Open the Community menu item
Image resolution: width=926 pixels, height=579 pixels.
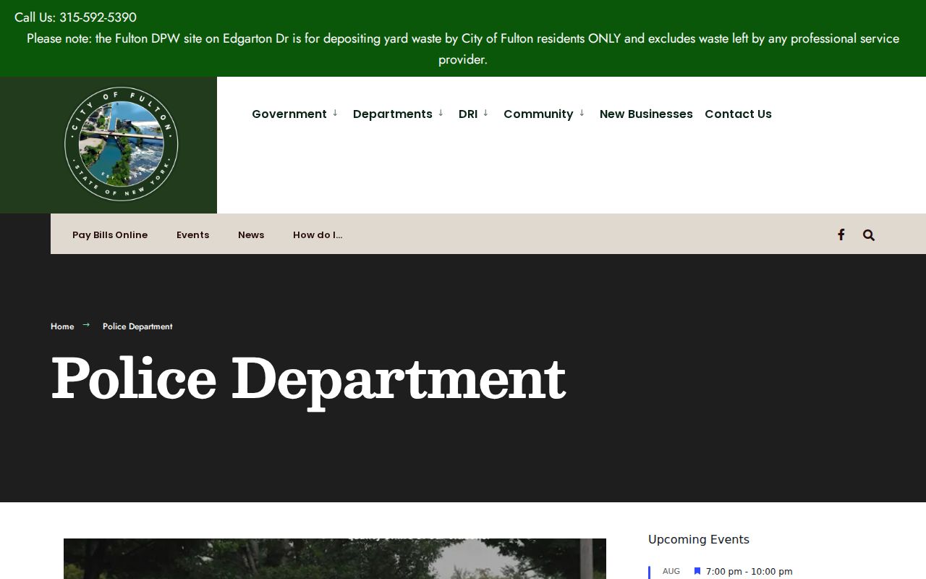538,114
